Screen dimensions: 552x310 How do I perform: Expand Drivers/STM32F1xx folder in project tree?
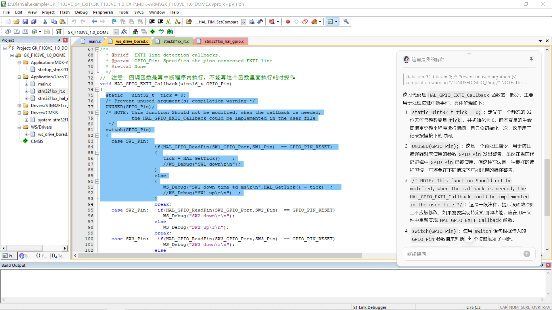coord(19,106)
